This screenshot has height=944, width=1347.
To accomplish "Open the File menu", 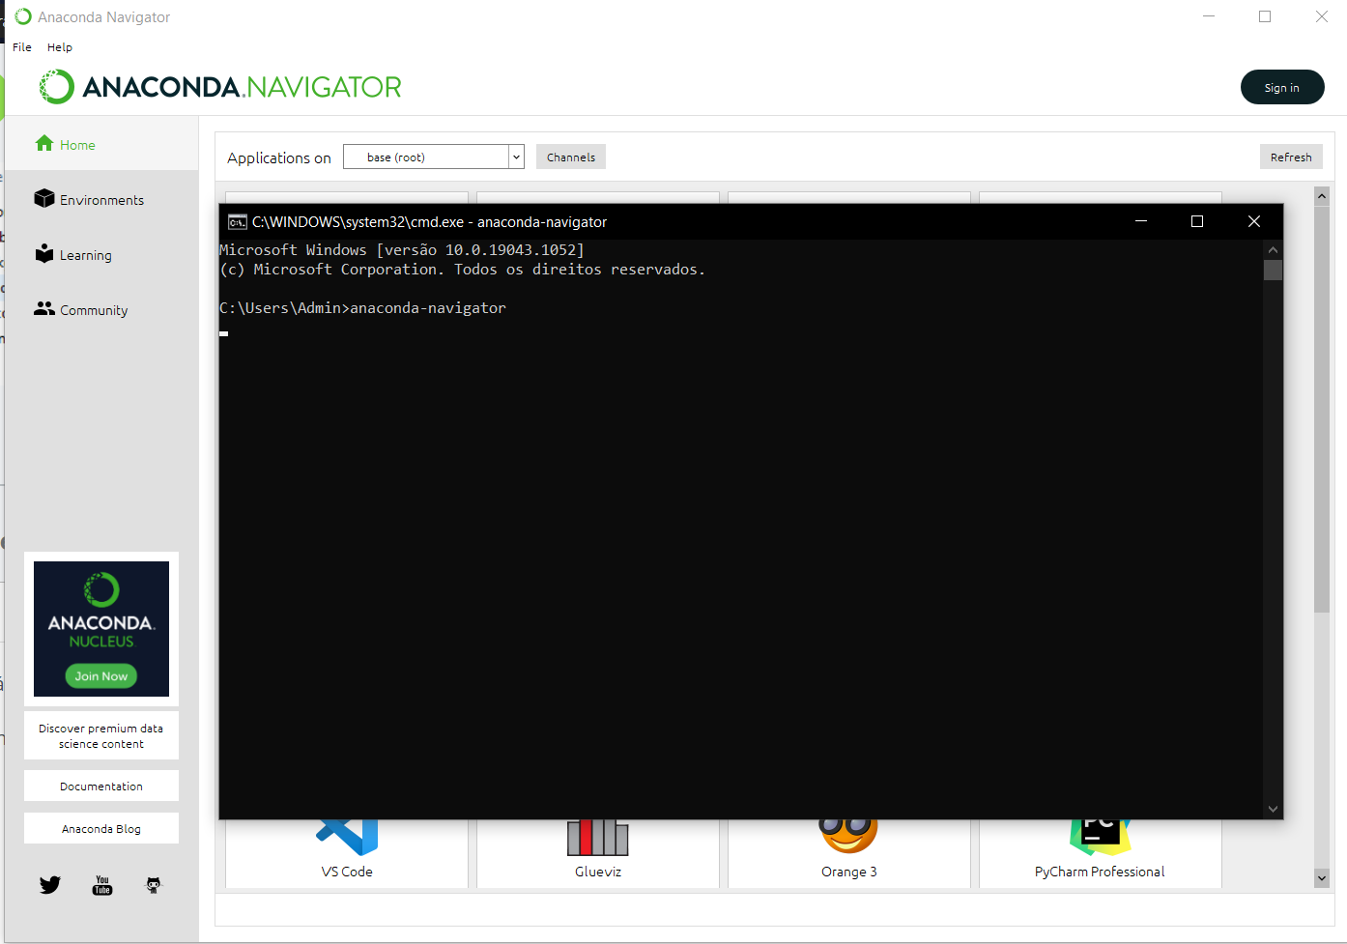I will point(22,47).
